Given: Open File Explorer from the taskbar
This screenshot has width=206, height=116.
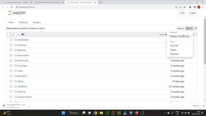Looking at the screenshot, I should [x=101, y=113].
